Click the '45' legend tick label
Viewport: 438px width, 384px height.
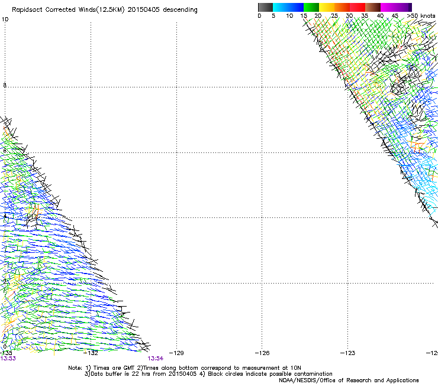(x=395, y=16)
